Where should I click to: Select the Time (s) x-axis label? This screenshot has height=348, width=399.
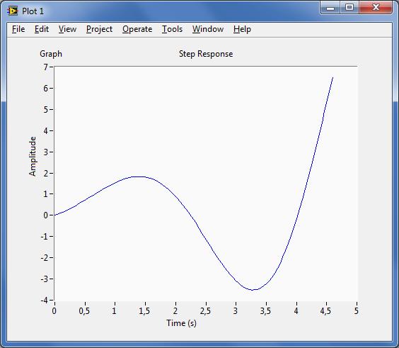point(181,323)
